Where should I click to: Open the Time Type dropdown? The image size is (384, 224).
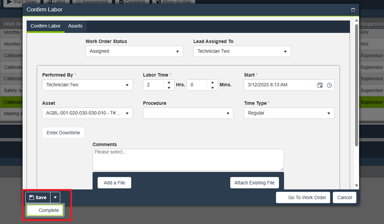pos(289,113)
